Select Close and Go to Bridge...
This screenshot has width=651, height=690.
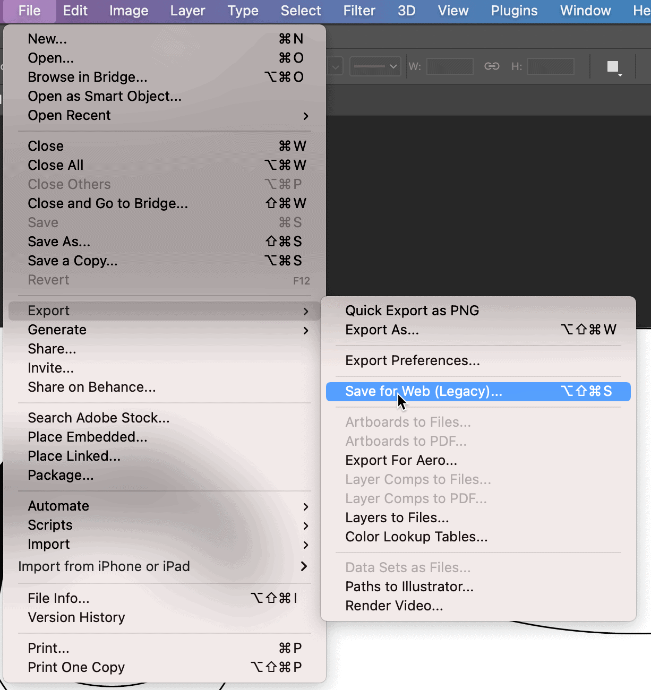165,203
